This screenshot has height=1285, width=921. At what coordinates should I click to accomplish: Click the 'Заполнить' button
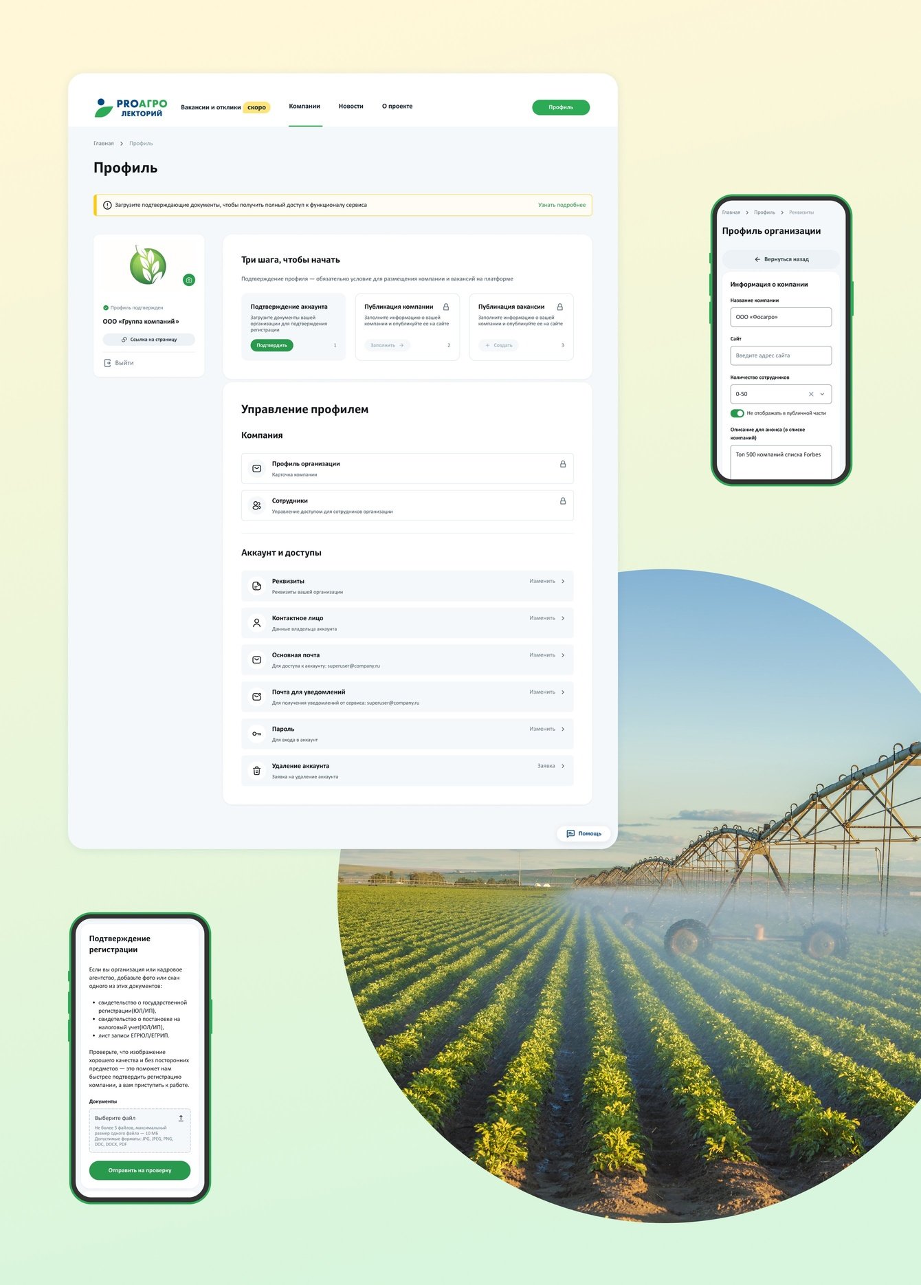tap(387, 345)
